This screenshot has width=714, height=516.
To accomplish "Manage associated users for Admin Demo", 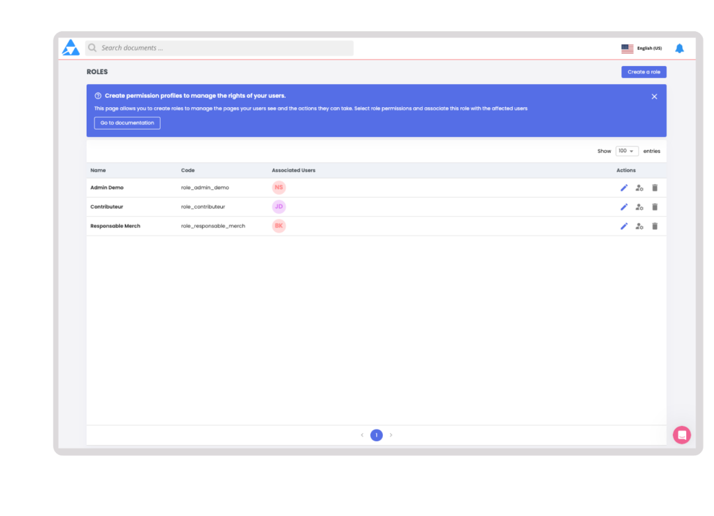I will coord(639,187).
